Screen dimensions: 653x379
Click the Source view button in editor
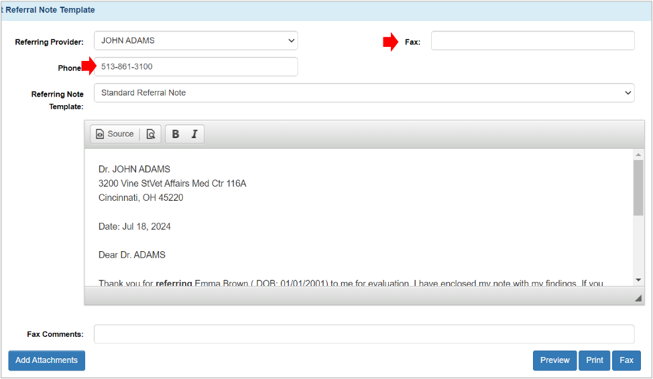[115, 134]
